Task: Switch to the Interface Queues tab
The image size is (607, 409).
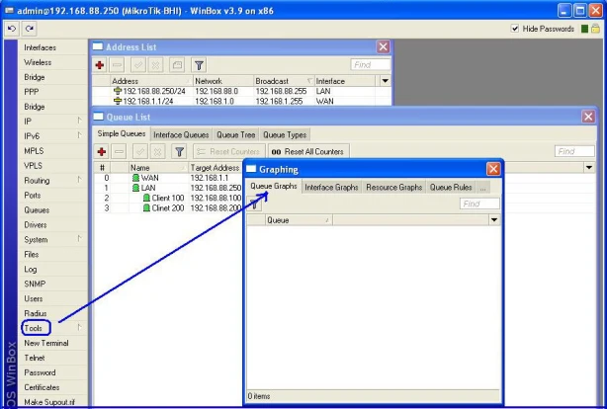Action: click(181, 134)
